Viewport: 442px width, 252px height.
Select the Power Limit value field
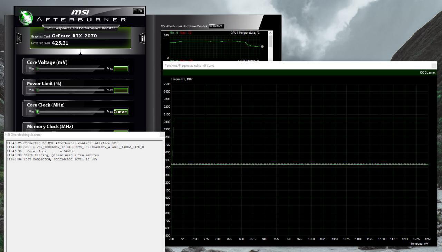click(121, 90)
